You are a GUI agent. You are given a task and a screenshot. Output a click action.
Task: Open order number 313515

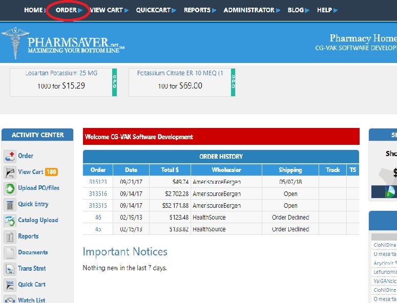98,206
